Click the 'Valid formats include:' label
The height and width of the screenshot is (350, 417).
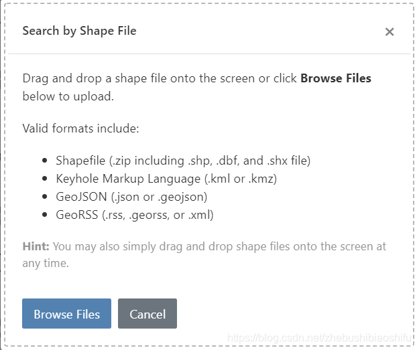point(80,128)
